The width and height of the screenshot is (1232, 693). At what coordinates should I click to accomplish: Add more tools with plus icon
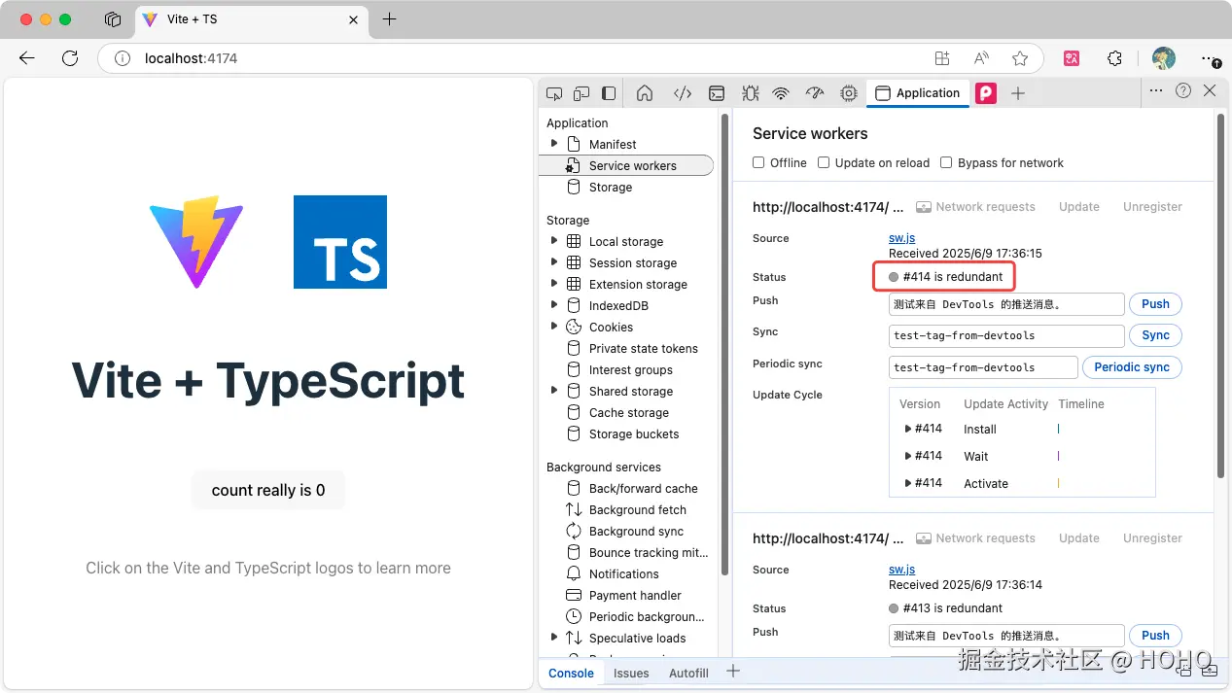coord(1018,93)
